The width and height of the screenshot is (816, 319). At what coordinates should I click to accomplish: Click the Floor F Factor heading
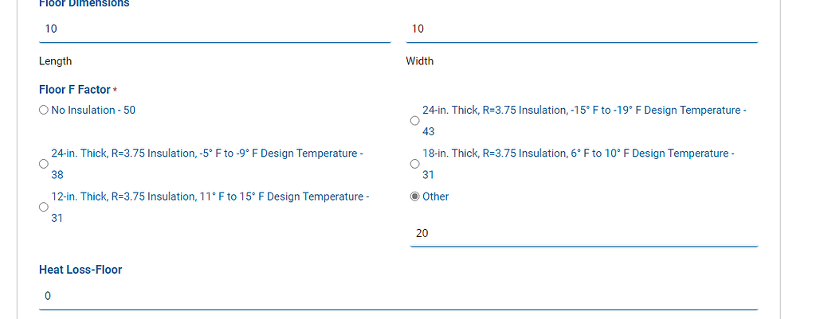coord(75,90)
